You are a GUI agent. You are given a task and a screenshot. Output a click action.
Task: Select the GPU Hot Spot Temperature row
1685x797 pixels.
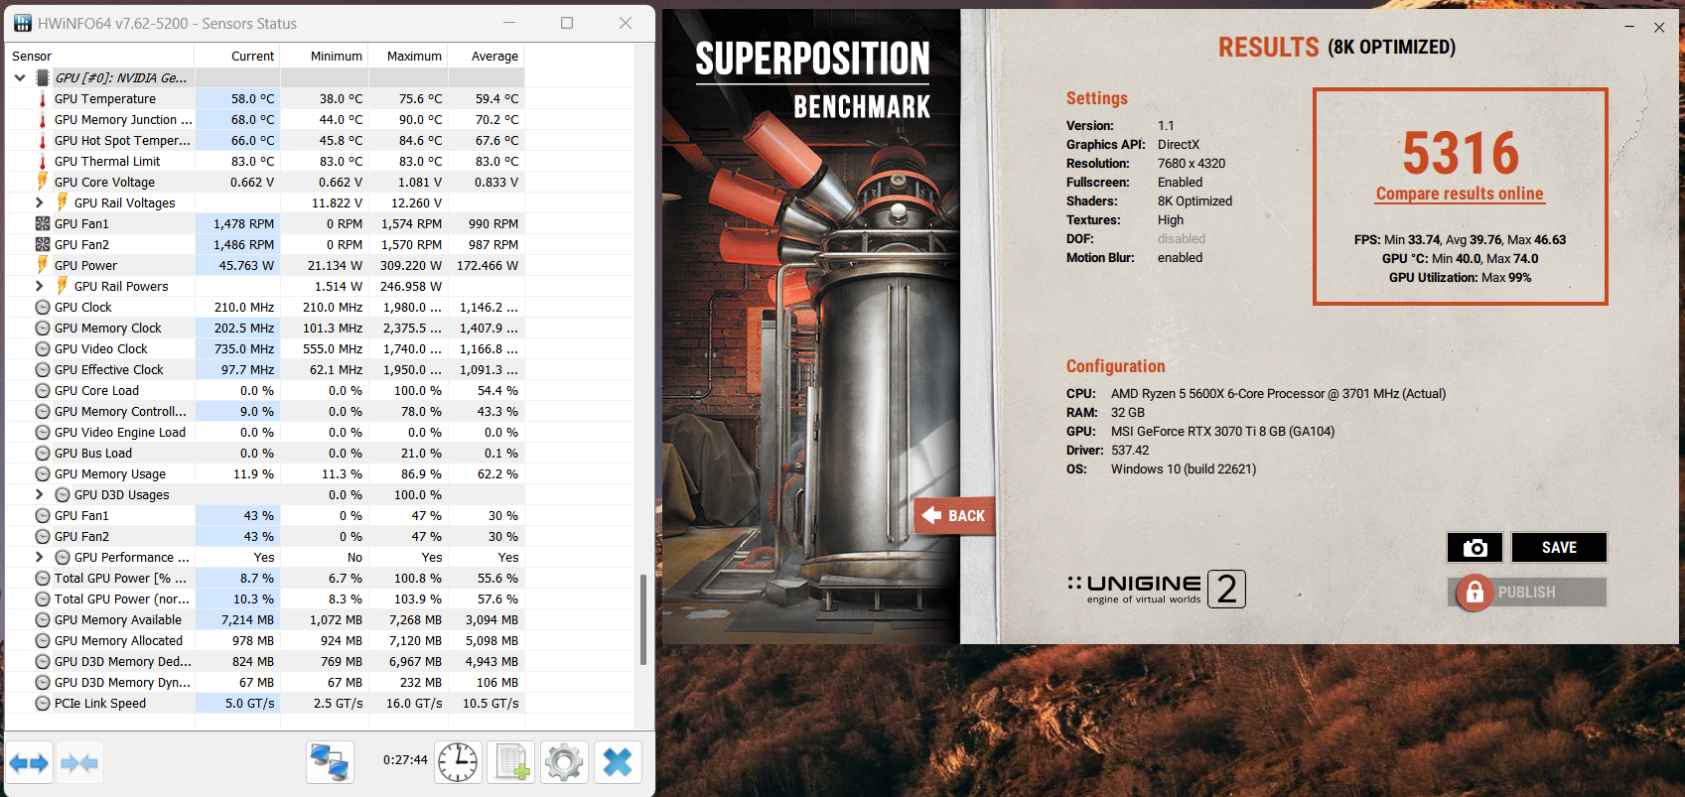(x=264, y=141)
